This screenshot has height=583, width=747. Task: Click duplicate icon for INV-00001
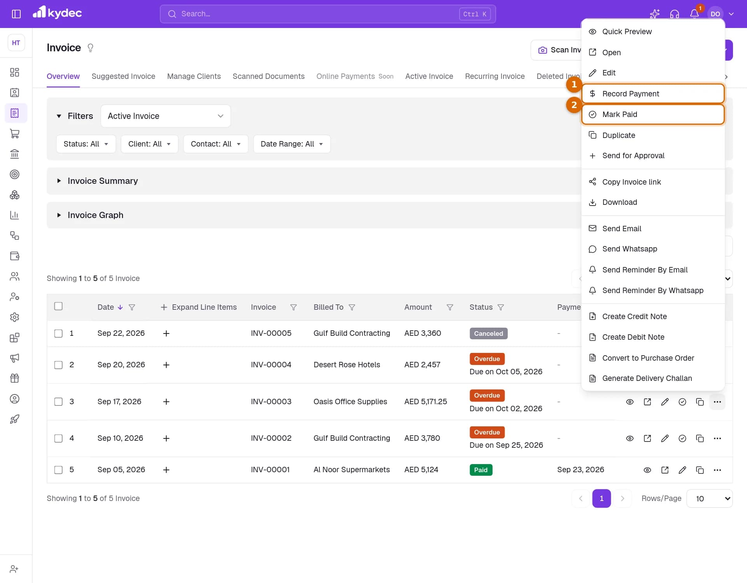tap(700, 470)
